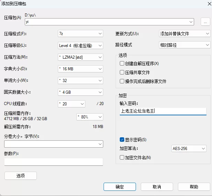Open the memory usage 80% dropdown
The width and height of the screenshot is (212, 196).
pyautogui.click(x=89, y=117)
